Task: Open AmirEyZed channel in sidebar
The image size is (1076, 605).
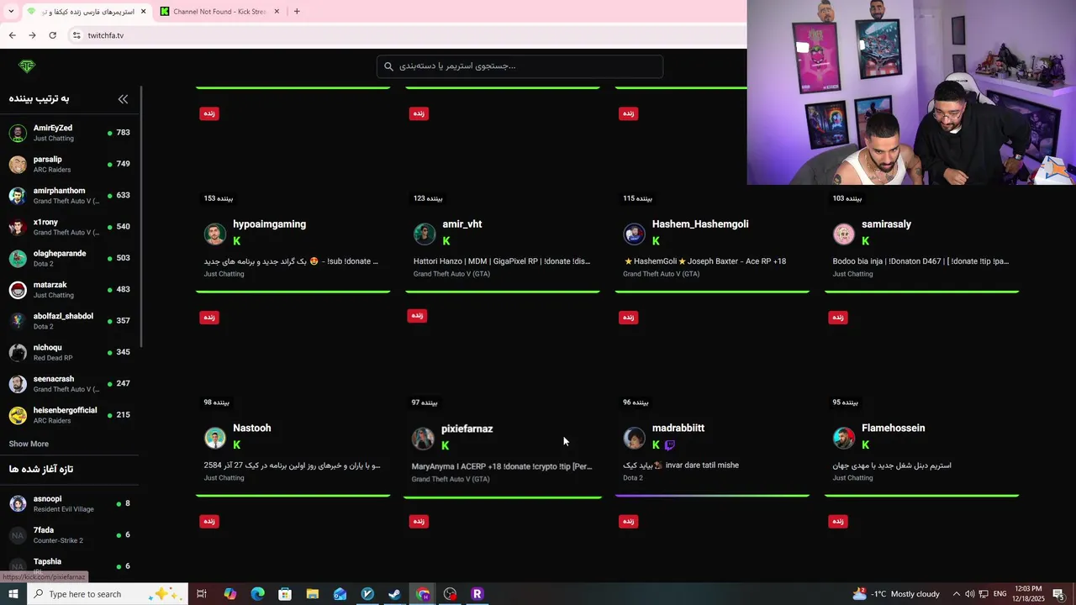Action: point(70,133)
